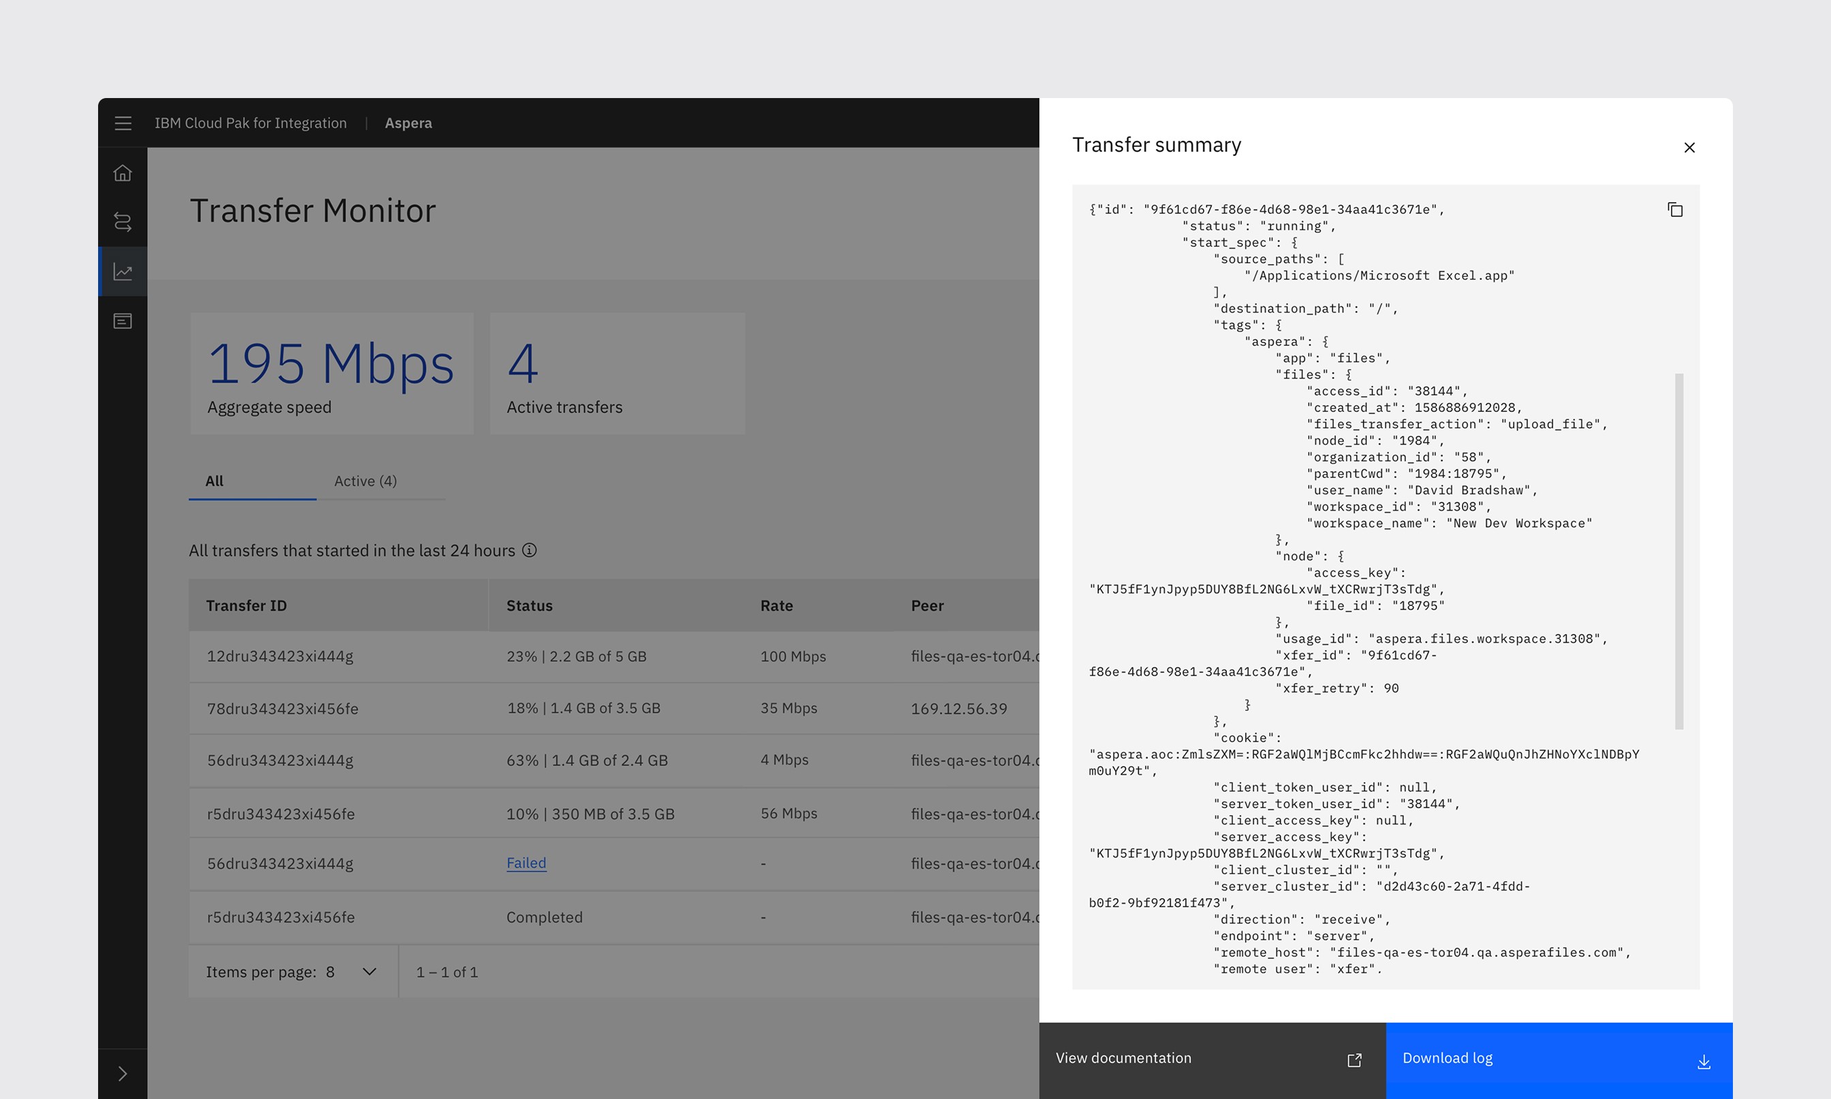
Task: Switch to the Active (4) tab
Action: (x=365, y=481)
